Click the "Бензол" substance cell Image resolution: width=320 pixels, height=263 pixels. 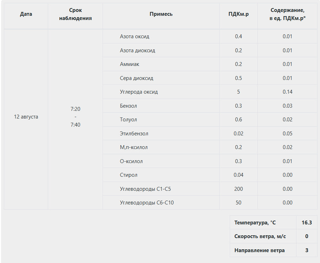pos(128,106)
